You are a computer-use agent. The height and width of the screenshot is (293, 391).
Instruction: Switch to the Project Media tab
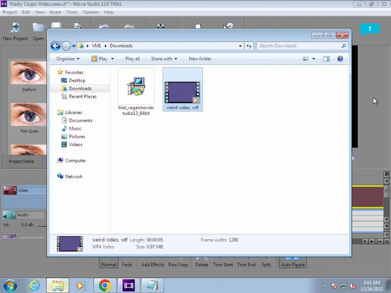21,161
